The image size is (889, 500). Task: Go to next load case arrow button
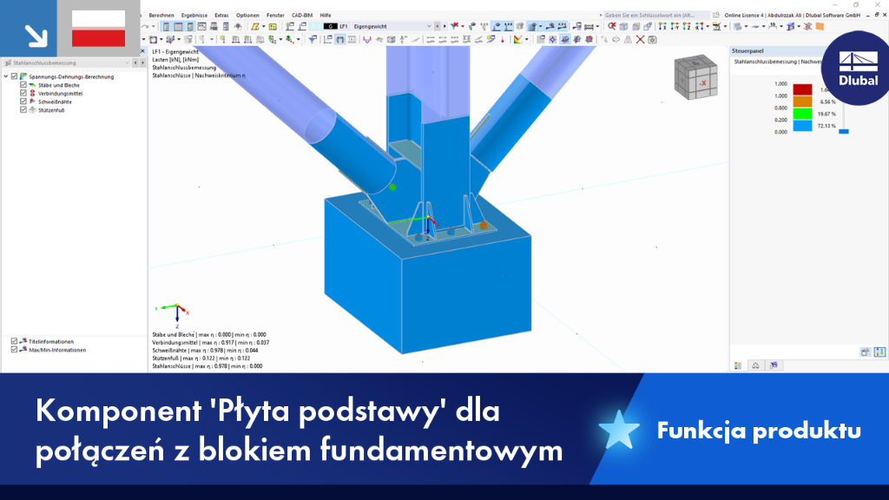(x=444, y=27)
